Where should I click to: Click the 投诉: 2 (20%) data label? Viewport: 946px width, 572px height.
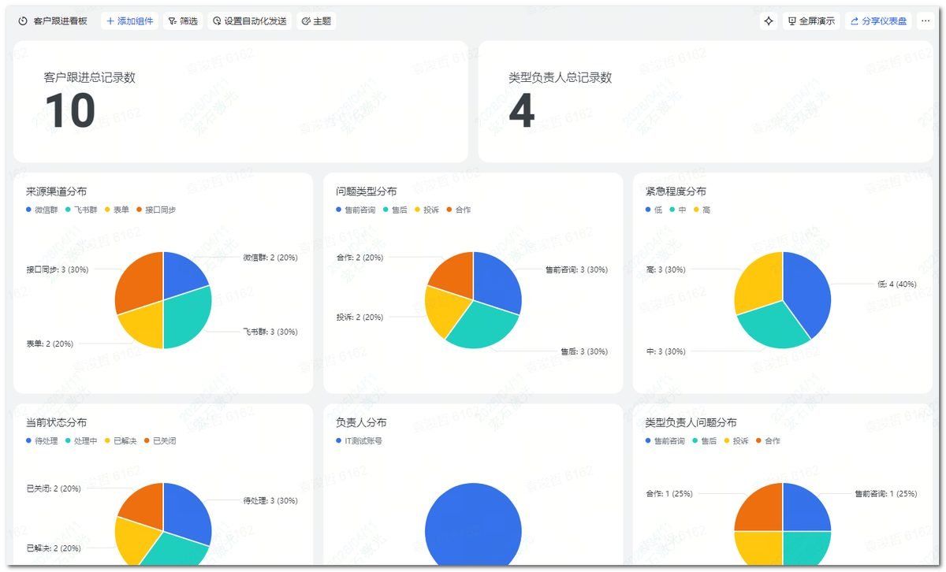click(x=359, y=317)
